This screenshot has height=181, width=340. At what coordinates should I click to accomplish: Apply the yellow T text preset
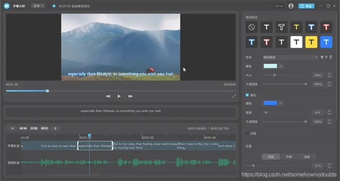tap(296, 27)
